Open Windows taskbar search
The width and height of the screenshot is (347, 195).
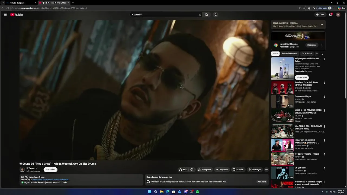pos(156,192)
